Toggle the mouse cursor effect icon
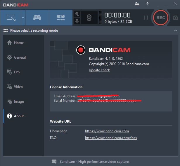180x166 pixels. point(77,14)
